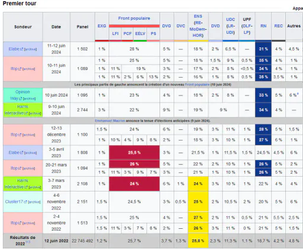Follow the ENS column header link
Screen dimensions: 303x249
[x=198, y=17]
